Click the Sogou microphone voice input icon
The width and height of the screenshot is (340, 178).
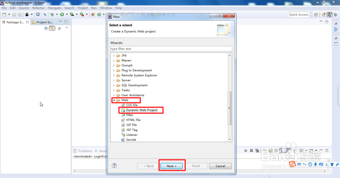[316, 164]
